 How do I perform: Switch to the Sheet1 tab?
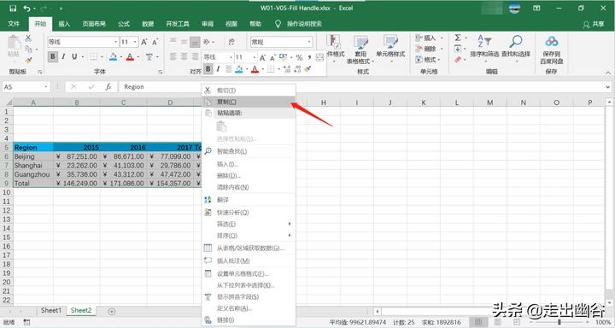point(51,310)
